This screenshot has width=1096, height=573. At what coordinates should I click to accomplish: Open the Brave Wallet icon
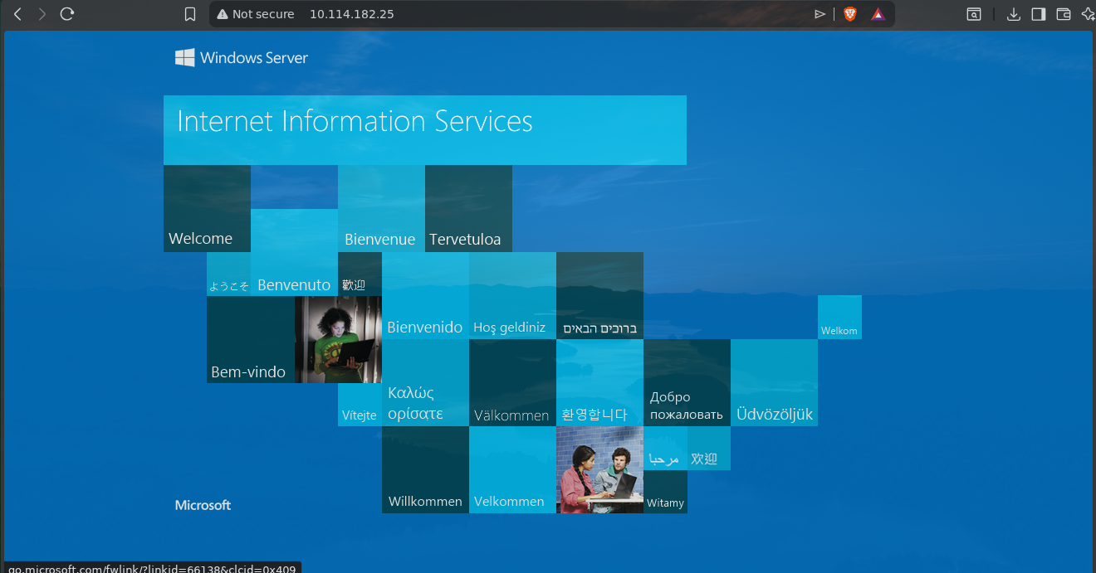click(x=1063, y=14)
